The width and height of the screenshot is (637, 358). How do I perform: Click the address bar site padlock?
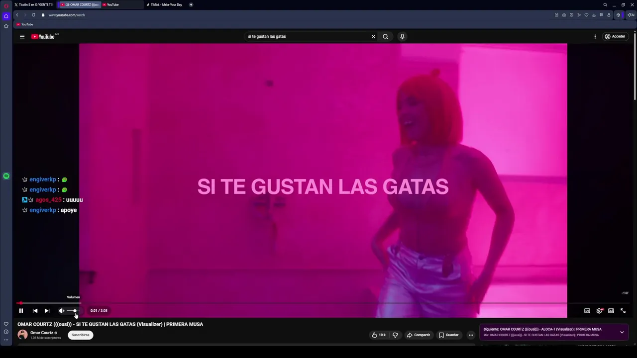click(x=43, y=15)
